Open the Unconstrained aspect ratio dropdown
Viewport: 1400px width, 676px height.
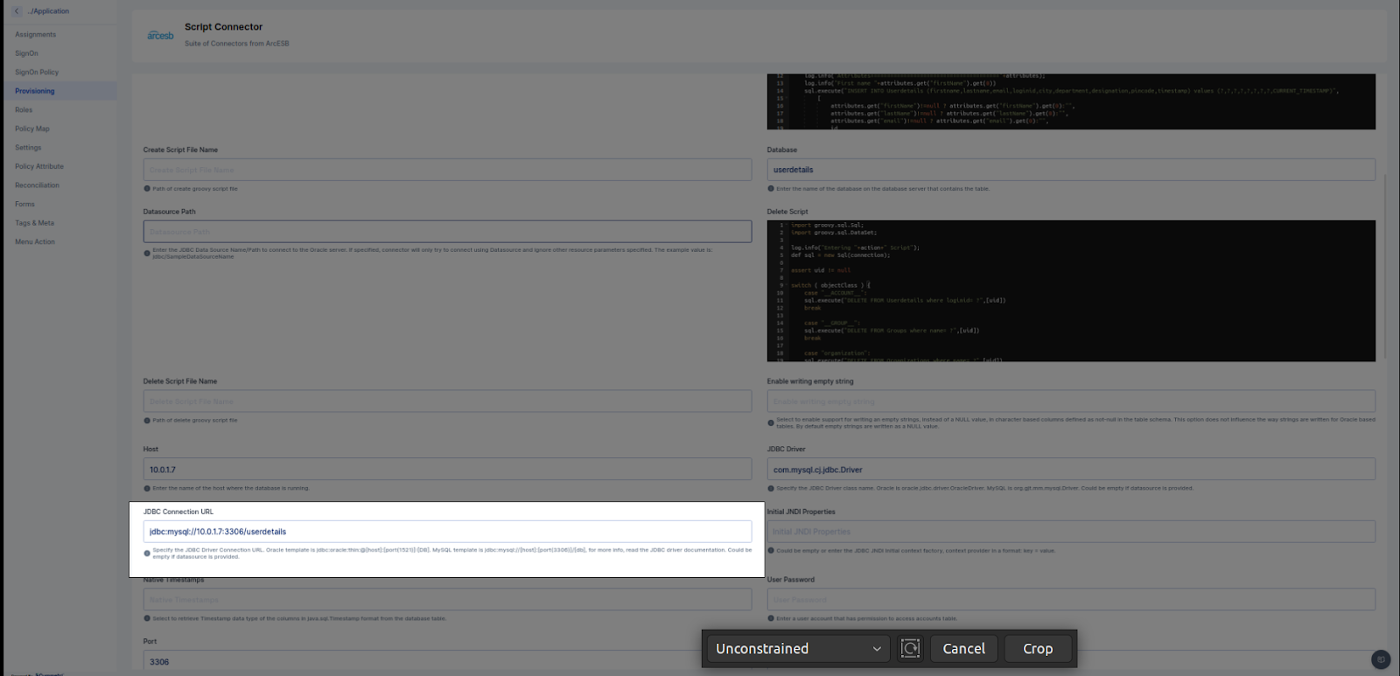pos(798,649)
